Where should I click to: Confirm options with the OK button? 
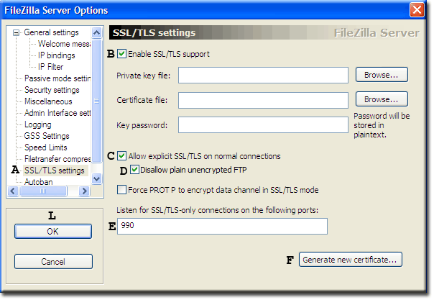(x=53, y=232)
